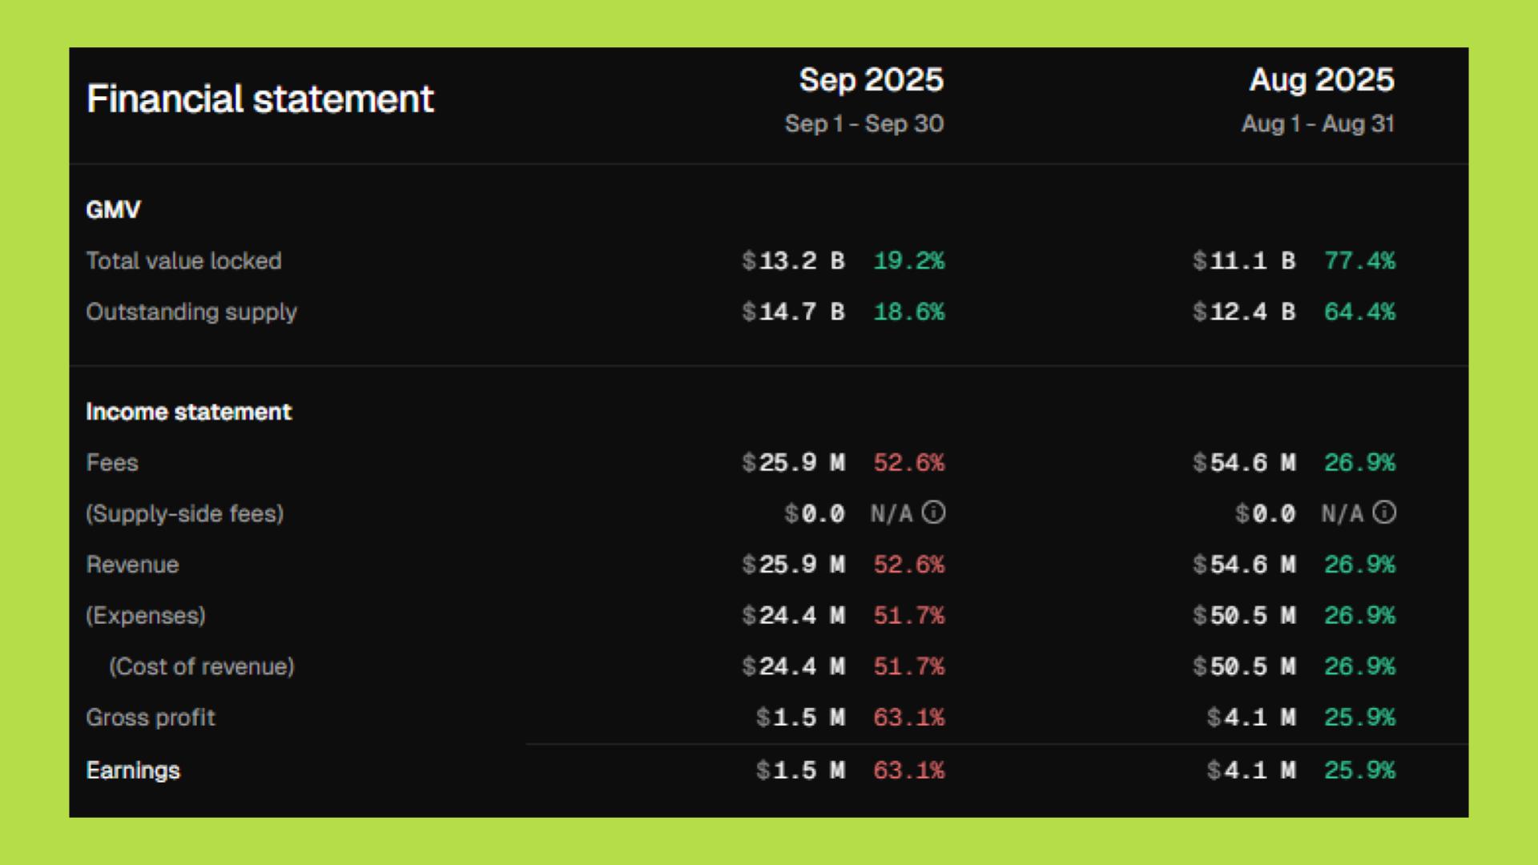Screen dimensions: 1538x865
Task: Click September Earnings 63.1% change
Action: 908,770
